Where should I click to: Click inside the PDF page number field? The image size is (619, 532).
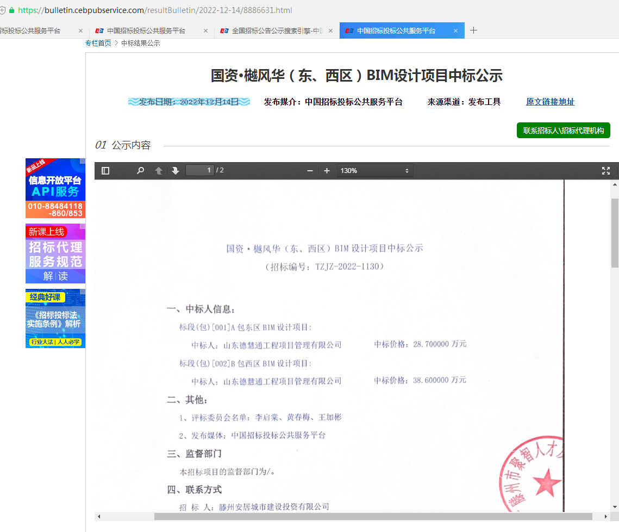click(x=200, y=170)
